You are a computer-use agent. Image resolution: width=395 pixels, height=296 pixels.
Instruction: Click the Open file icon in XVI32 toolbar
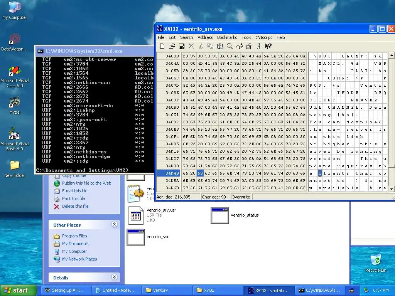pyautogui.click(x=172, y=46)
